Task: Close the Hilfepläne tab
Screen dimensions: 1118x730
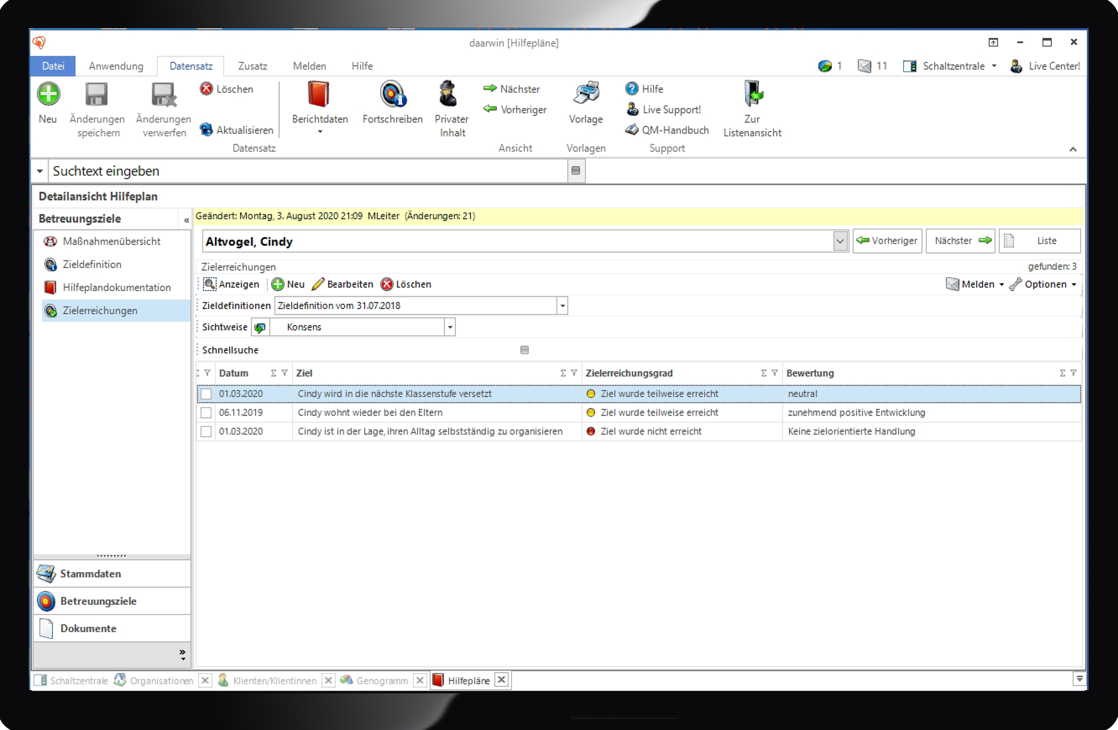Action: [501, 680]
